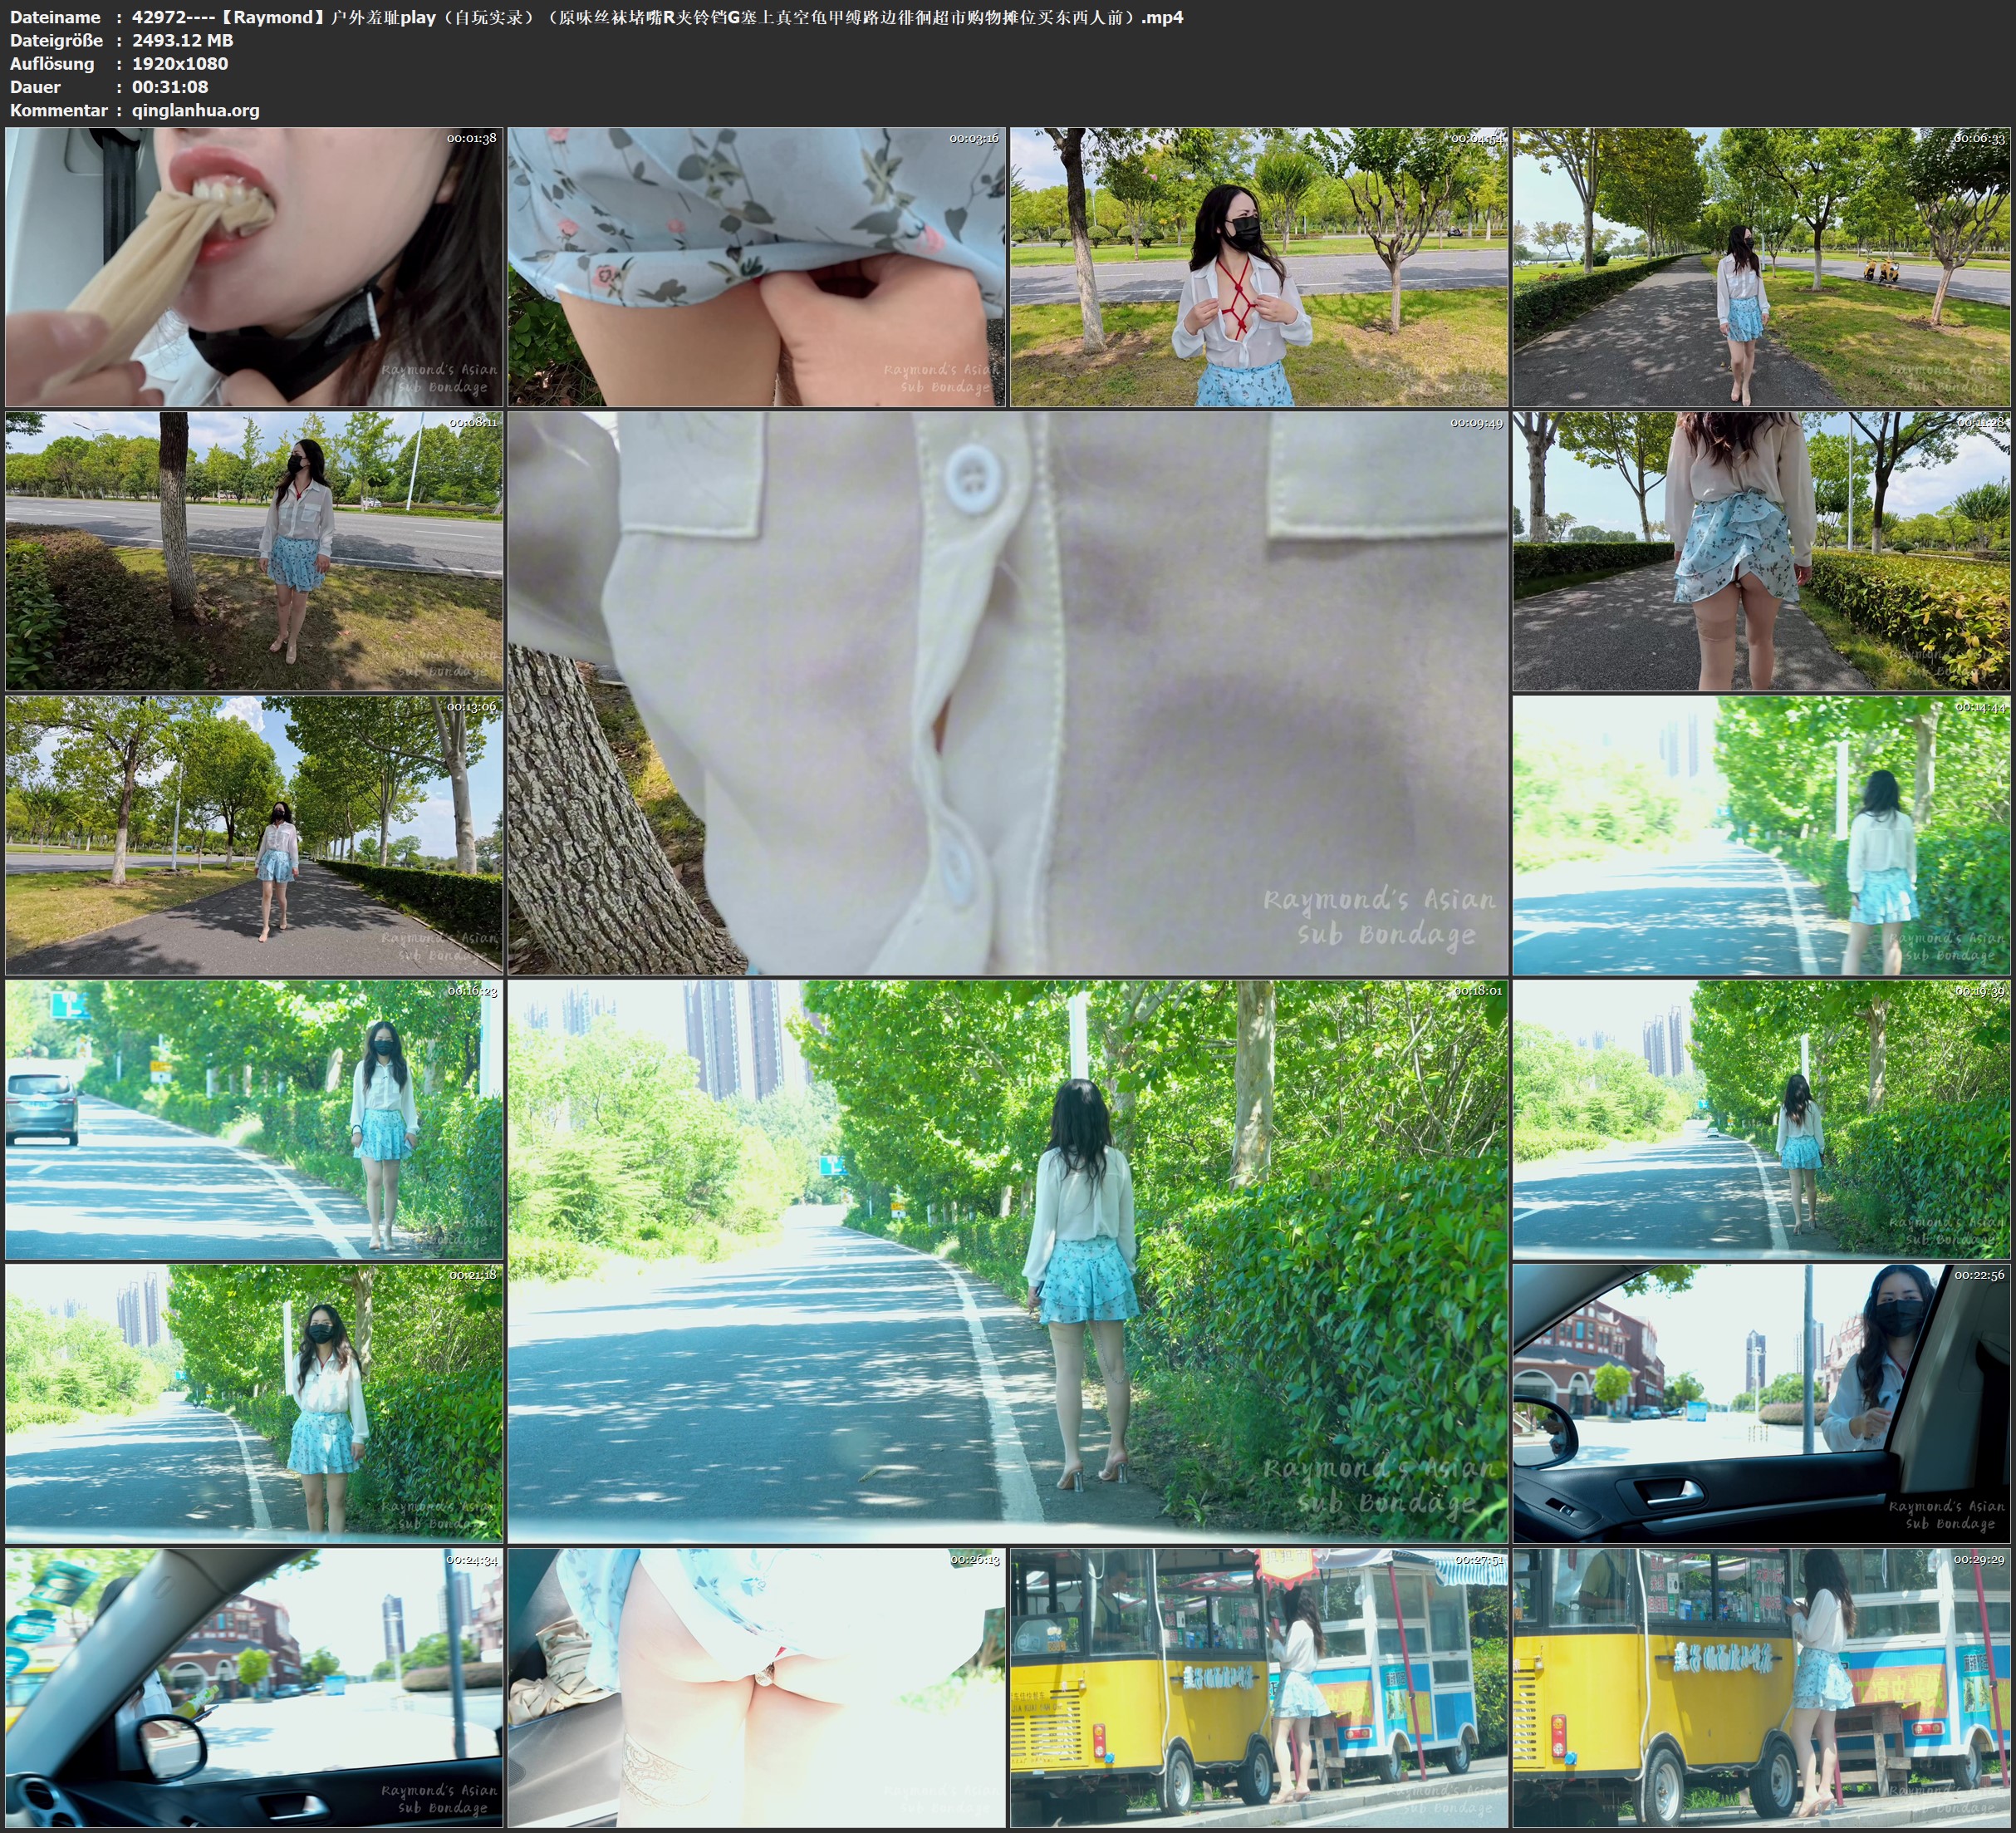Click the thumbnail timestamped 00:13:06

pos(254,835)
